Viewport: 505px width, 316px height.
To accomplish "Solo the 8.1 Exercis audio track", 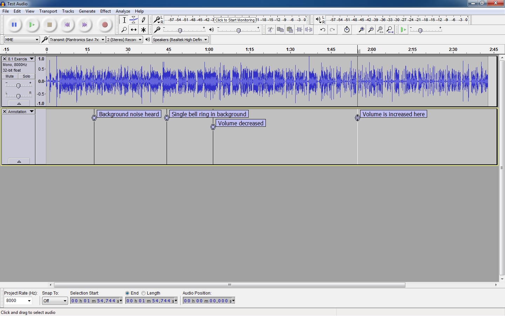I will (26, 76).
